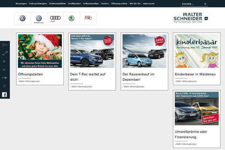Viewport: 225px width, 150px height.
Task: Click the top circular-arrow icon in sidebar
Action: click(4, 45)
